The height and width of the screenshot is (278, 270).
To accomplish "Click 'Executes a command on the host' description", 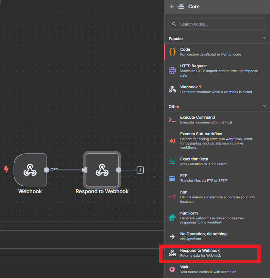I will (206, 122).
